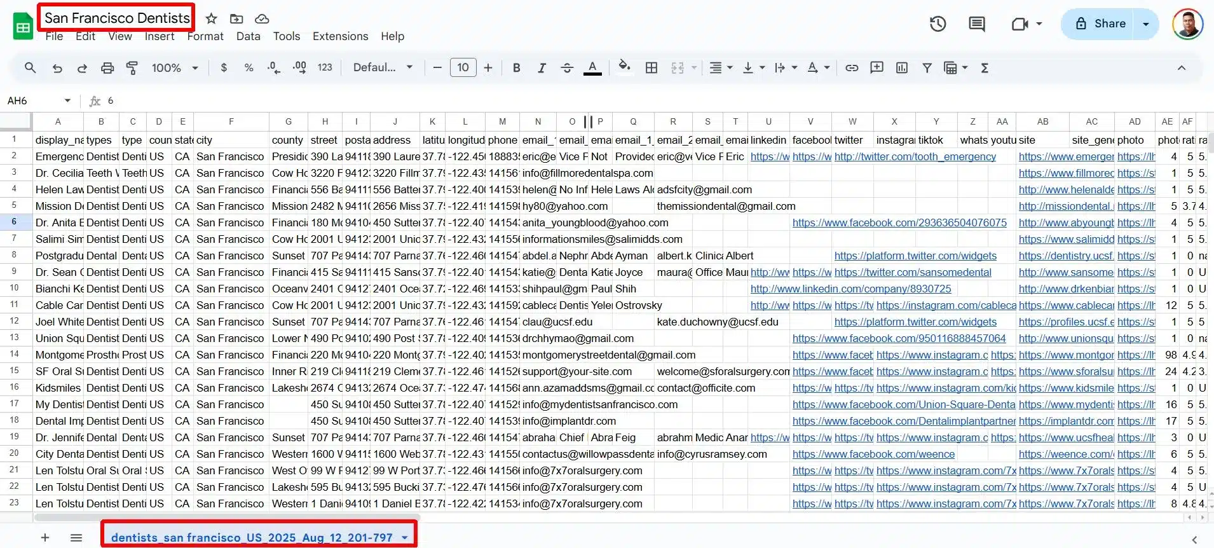This screenshot has height=548, width=1214.
Task: Expand the 100% zoom dropdown
Action: 175,68
